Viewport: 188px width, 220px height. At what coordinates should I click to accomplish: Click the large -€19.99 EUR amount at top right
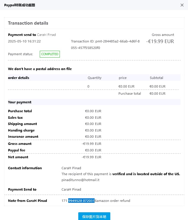(160, 41)
